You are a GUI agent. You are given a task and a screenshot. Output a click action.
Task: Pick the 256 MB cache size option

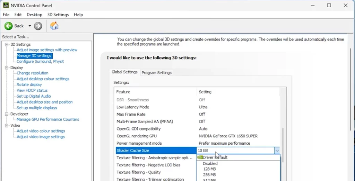(209, 175)
